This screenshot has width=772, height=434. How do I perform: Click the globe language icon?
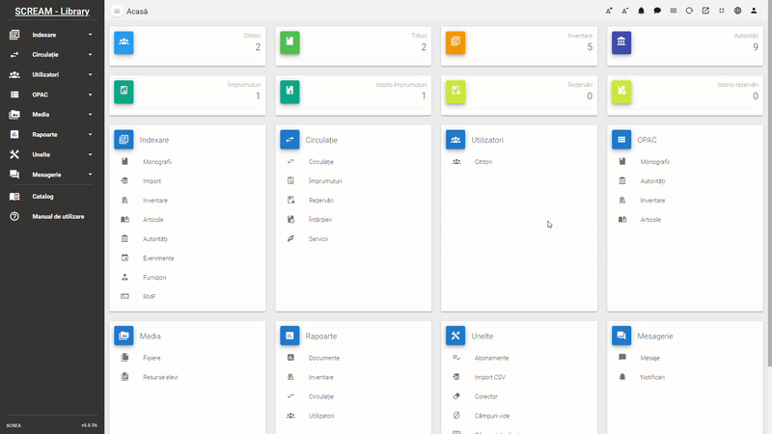pos(737,11)
